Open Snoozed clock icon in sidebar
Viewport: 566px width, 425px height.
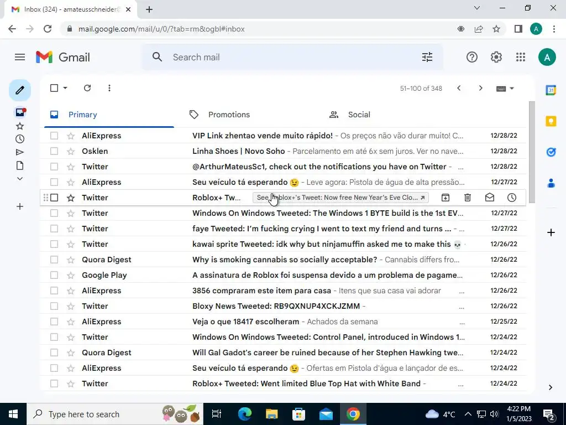pos(20,139)
